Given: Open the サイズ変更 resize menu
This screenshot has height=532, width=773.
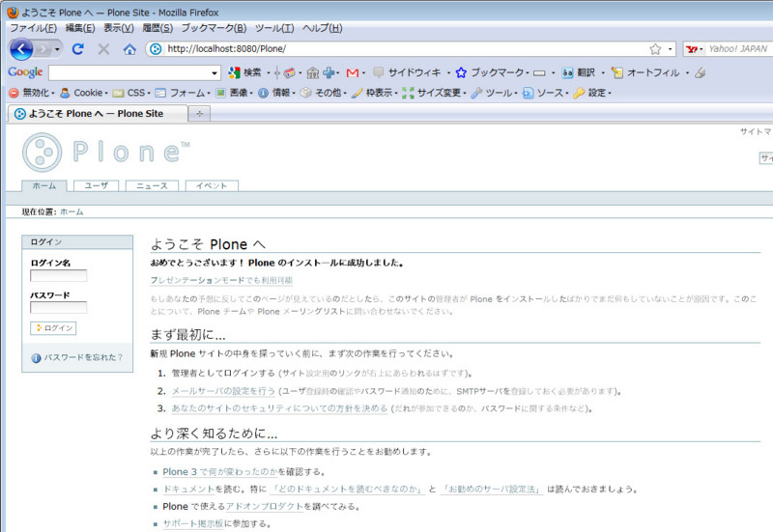Looking at the screenshot, I should (x=433, y=93).
